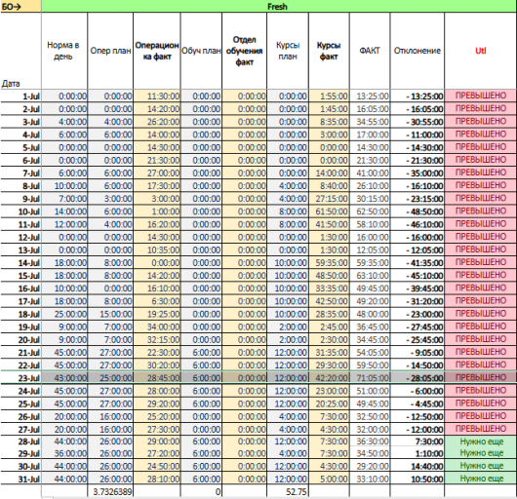Select Отклонение -4:45:00 on 25-Jul
The height and width of the screenshot is (499, 517).
[x=418, y=404]
